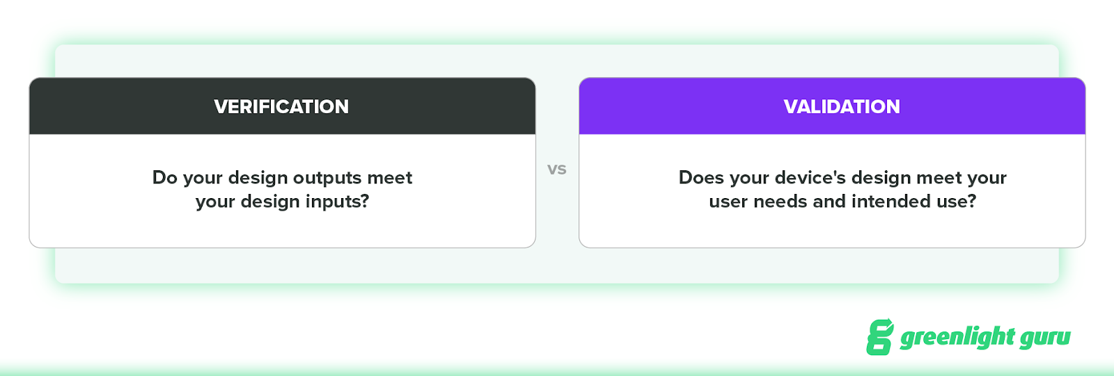Viewport: 1114px width, 376px height.
Task: Click the text 'user needs and intended use?'
Action: [x=842, y=202]
